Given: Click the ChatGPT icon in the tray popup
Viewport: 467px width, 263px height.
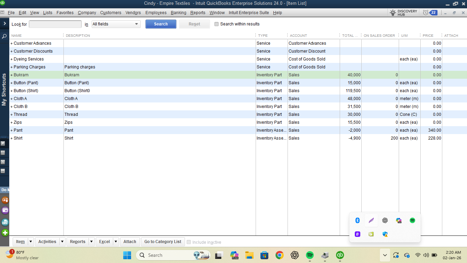Looking at the screenshot, I should tap(385, 220).
